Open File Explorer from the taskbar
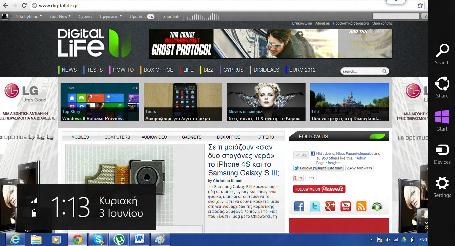 point(36,239)
